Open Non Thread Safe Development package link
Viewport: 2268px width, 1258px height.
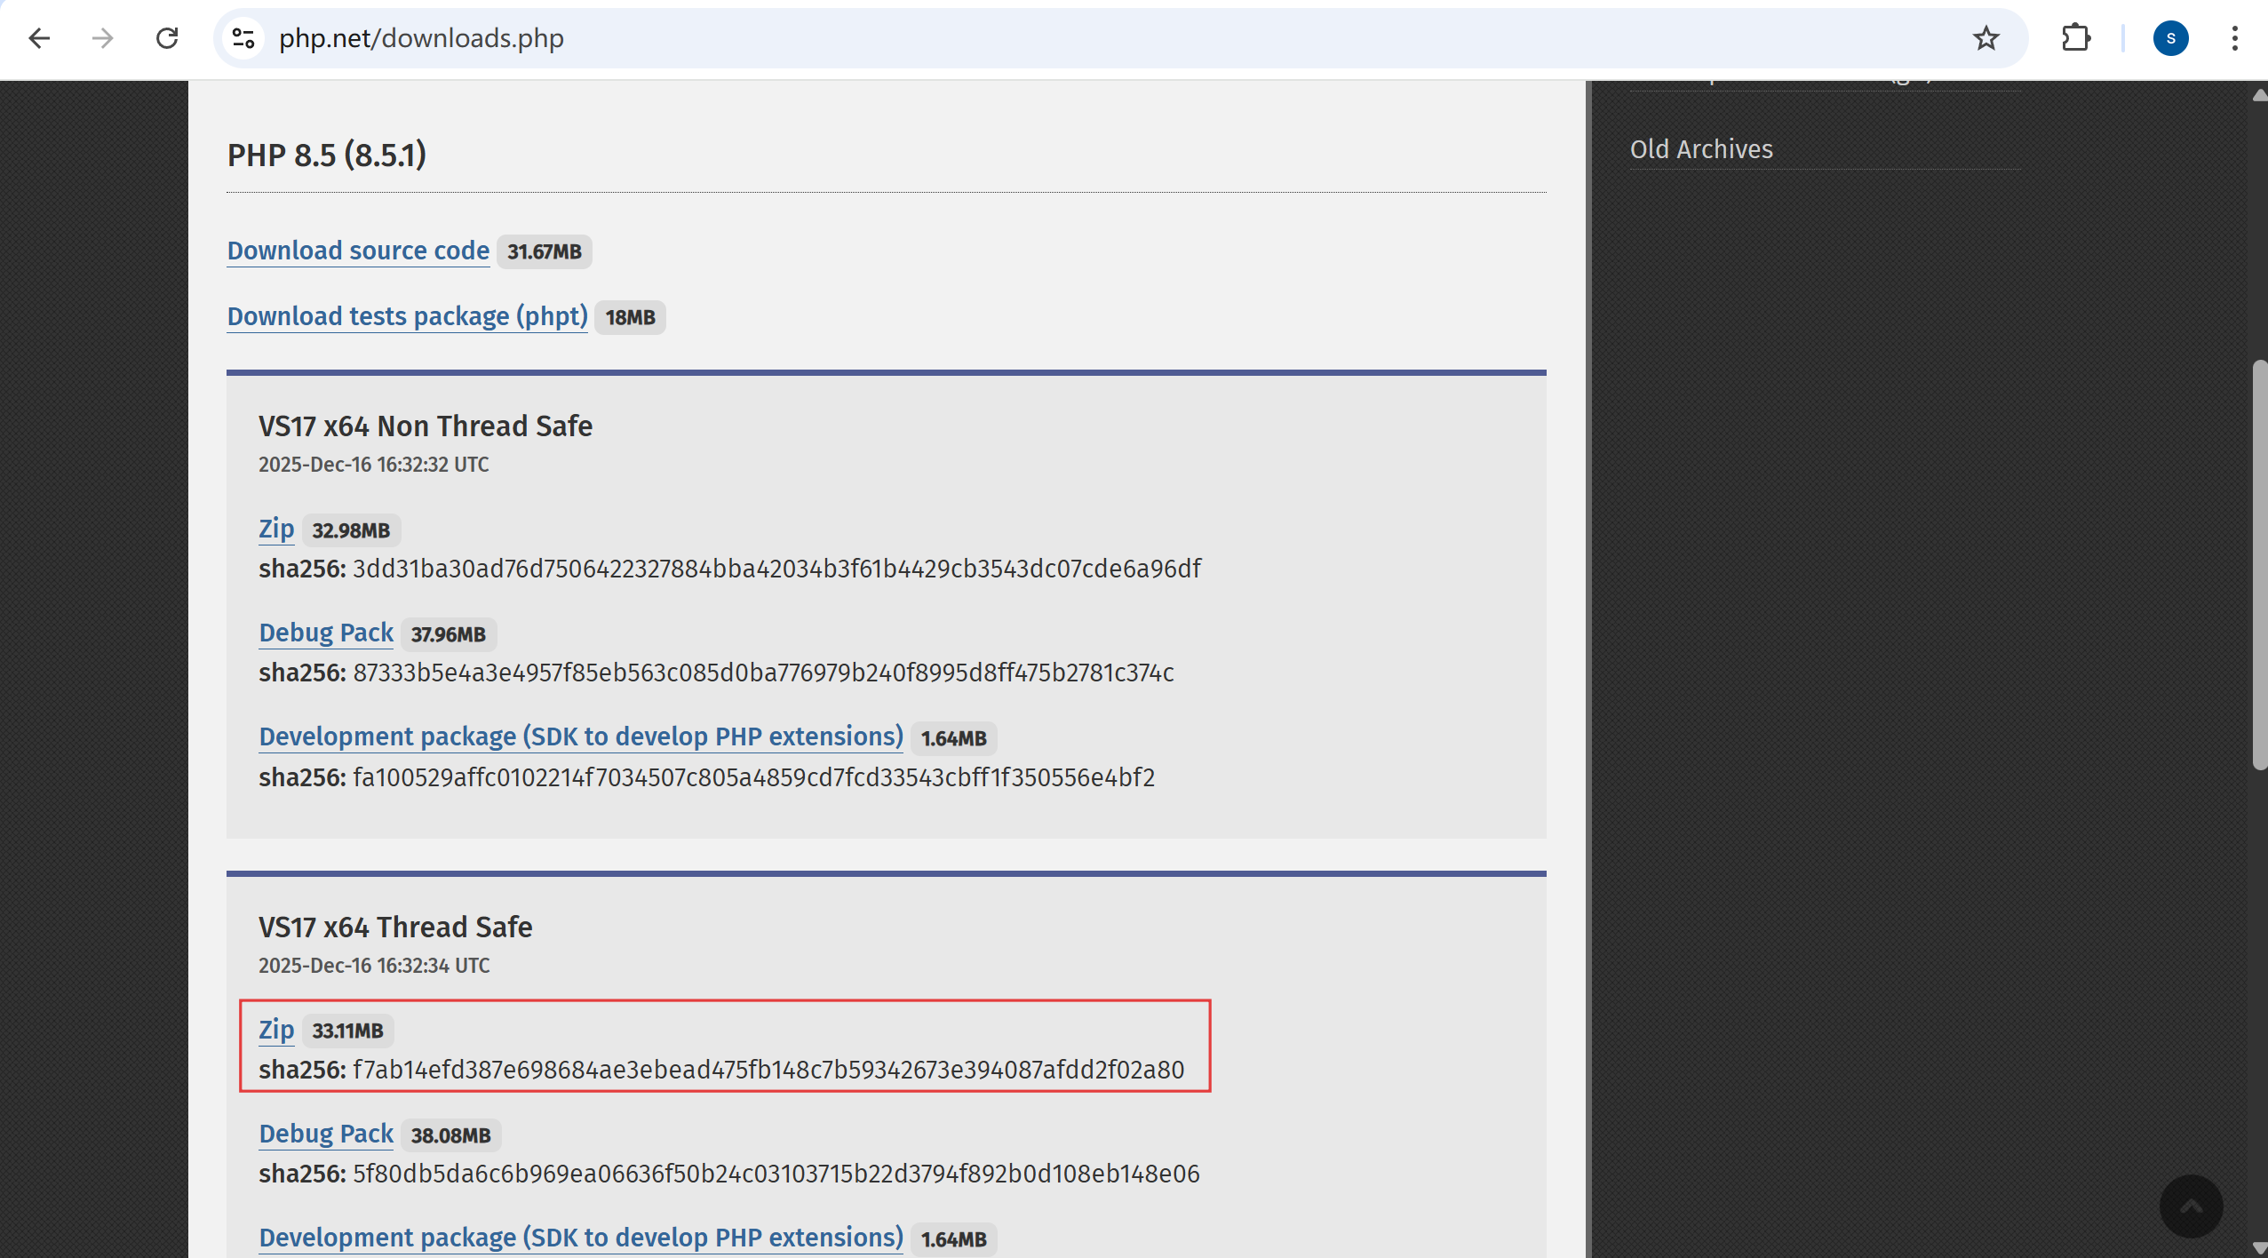pyautogui.click(x=581, y=736)
